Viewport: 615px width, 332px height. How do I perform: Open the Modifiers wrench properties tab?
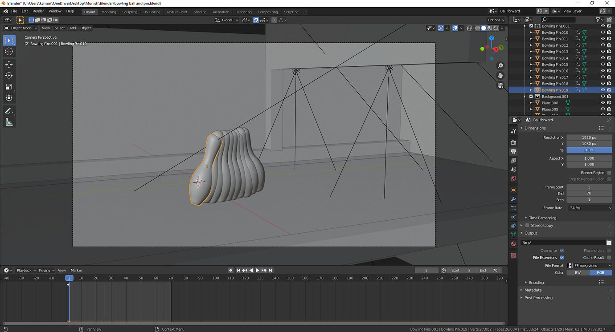coord(513,199)
